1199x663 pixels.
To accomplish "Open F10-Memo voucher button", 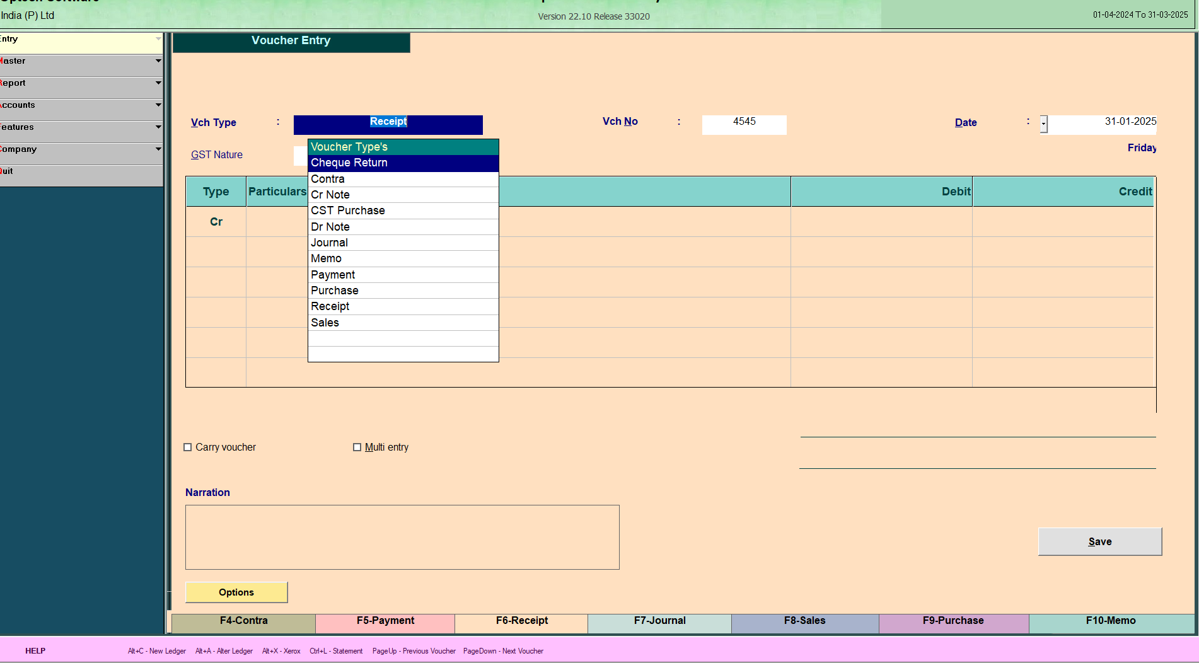I will (x=1111, y=621).
